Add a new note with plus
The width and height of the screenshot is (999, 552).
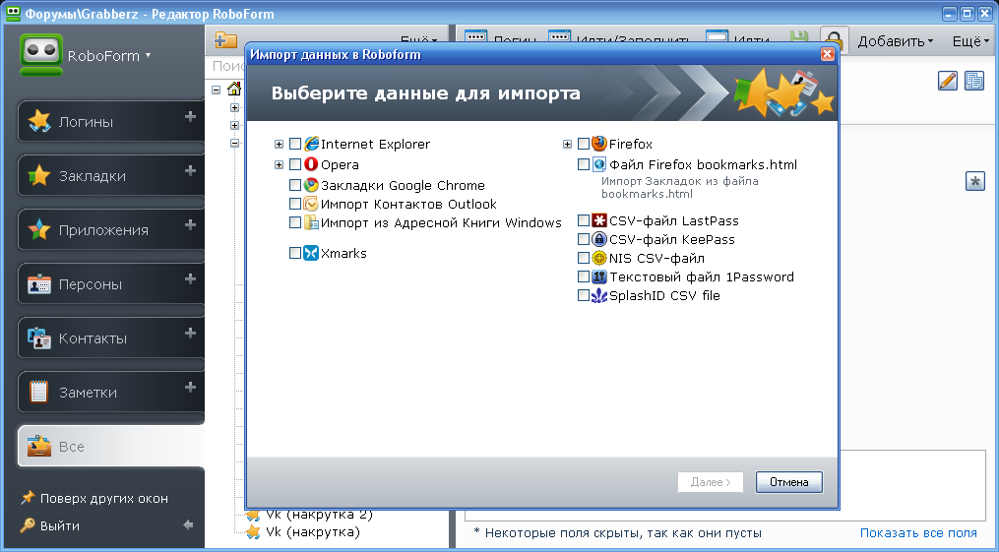click(190, 387)
